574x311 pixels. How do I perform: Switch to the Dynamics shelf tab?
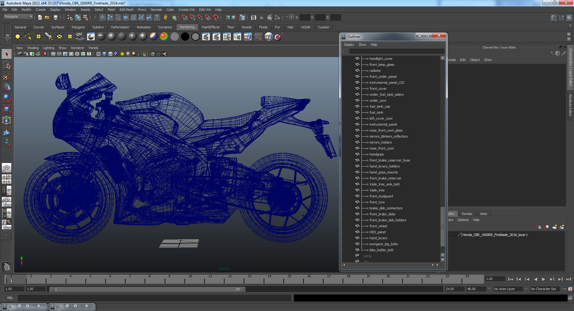[x=165, y=27]
